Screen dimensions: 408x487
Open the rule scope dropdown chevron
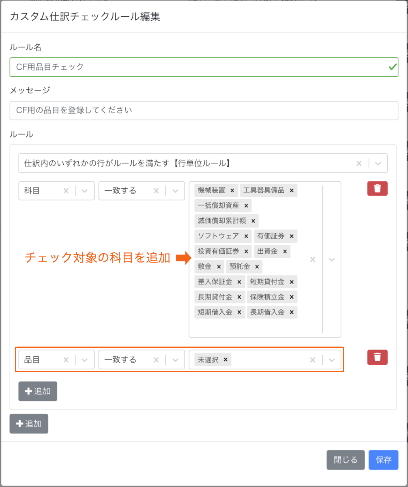coord(378,164)
